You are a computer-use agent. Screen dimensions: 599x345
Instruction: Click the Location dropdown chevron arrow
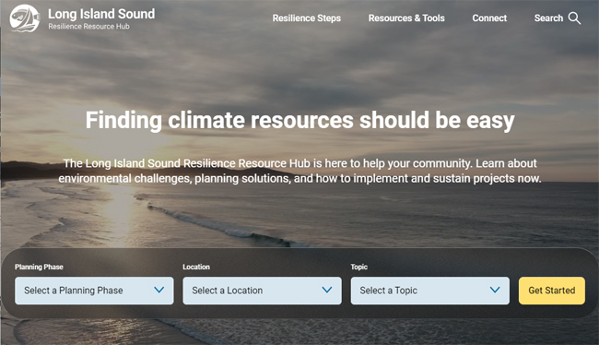[327, 290]
